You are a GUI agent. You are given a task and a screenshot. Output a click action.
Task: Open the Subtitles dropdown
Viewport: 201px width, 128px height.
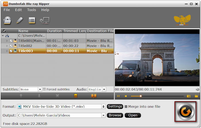40,89
